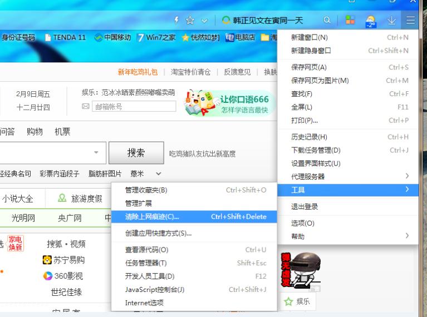
Task: Select 管理收藏夹(B) in tools submenu
Action: pos(194,190)
